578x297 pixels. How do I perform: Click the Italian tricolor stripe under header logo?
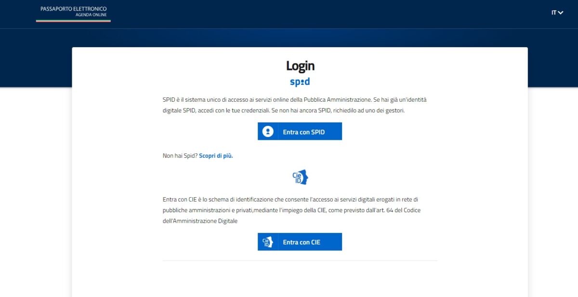click(x=73, y=21)
